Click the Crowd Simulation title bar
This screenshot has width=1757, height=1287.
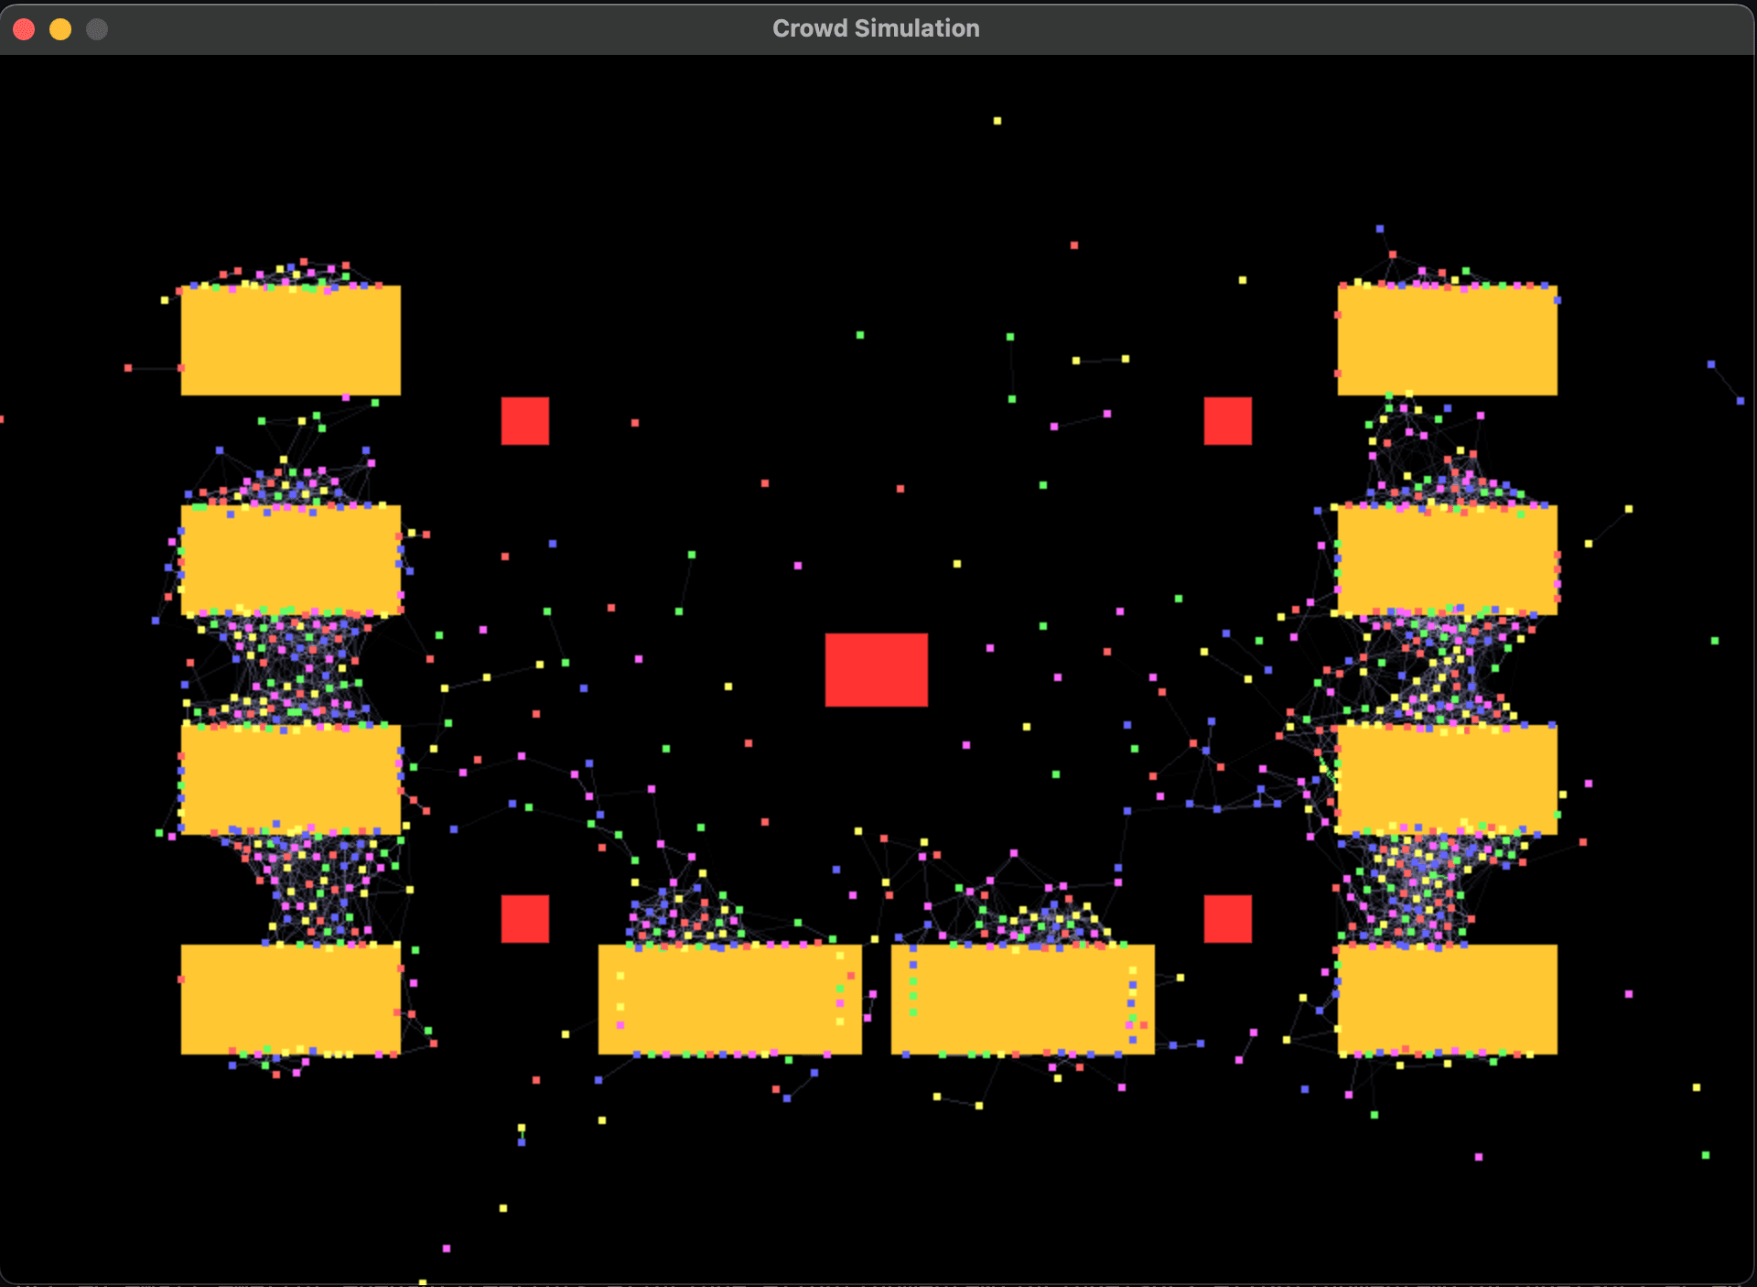(876, 27)
